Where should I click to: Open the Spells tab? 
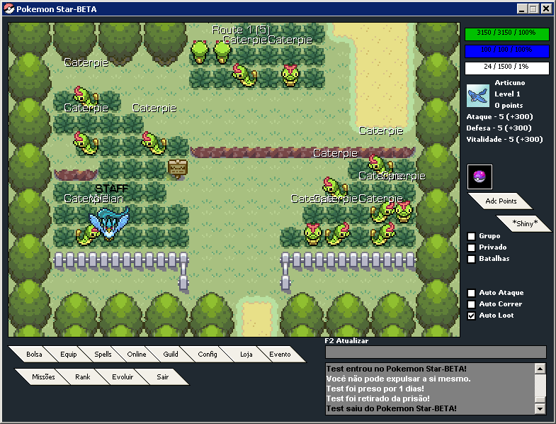[x=103, y=354]
